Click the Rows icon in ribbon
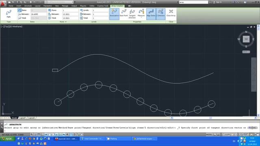Image resolution: width=260 pixels, height=146 pixels. tap(50, 10)
